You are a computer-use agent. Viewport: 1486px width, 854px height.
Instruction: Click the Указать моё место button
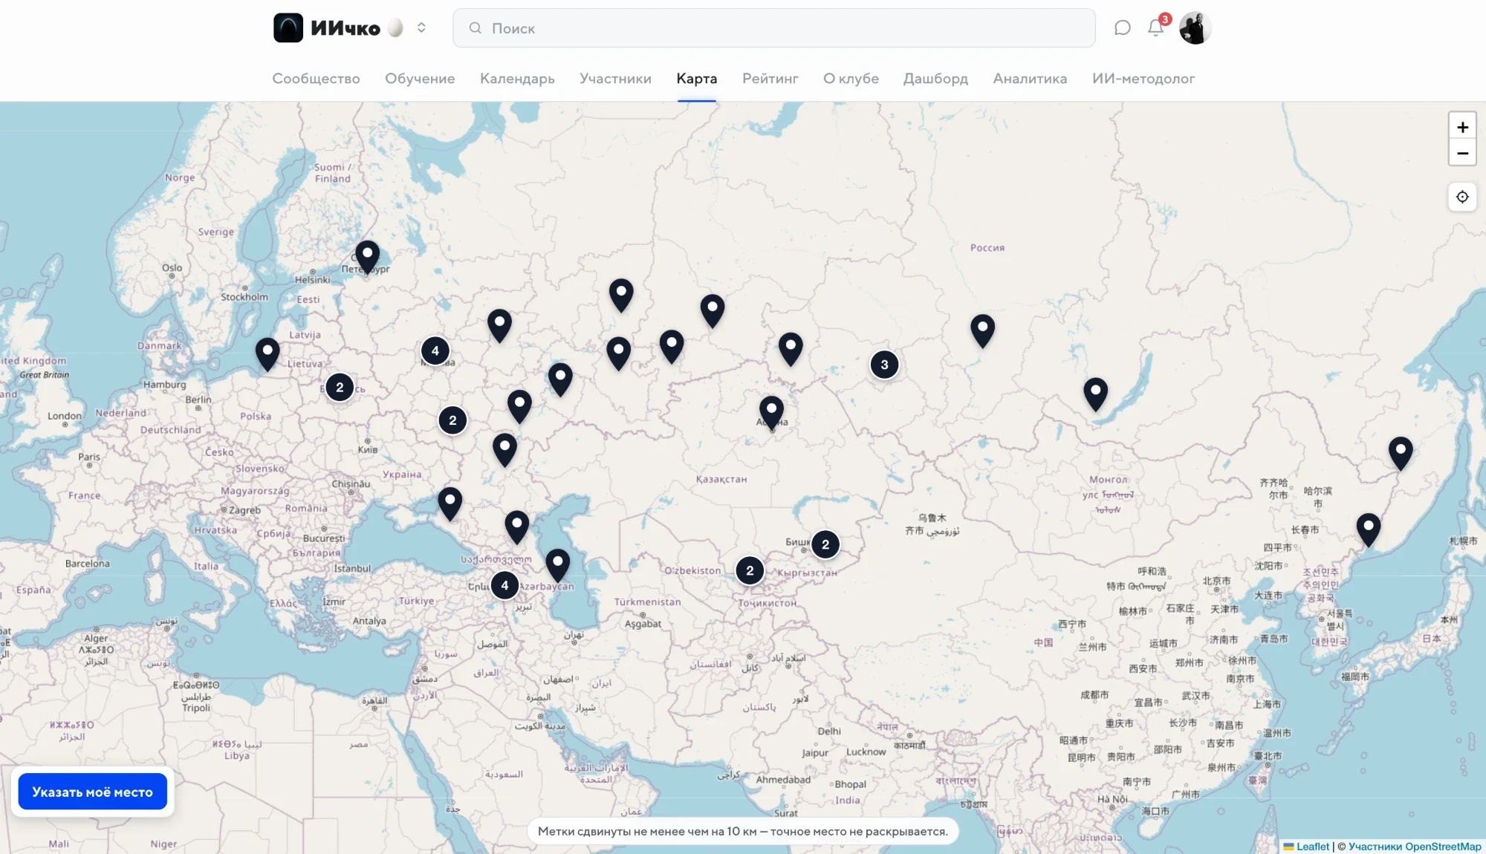tap(93, 792)
